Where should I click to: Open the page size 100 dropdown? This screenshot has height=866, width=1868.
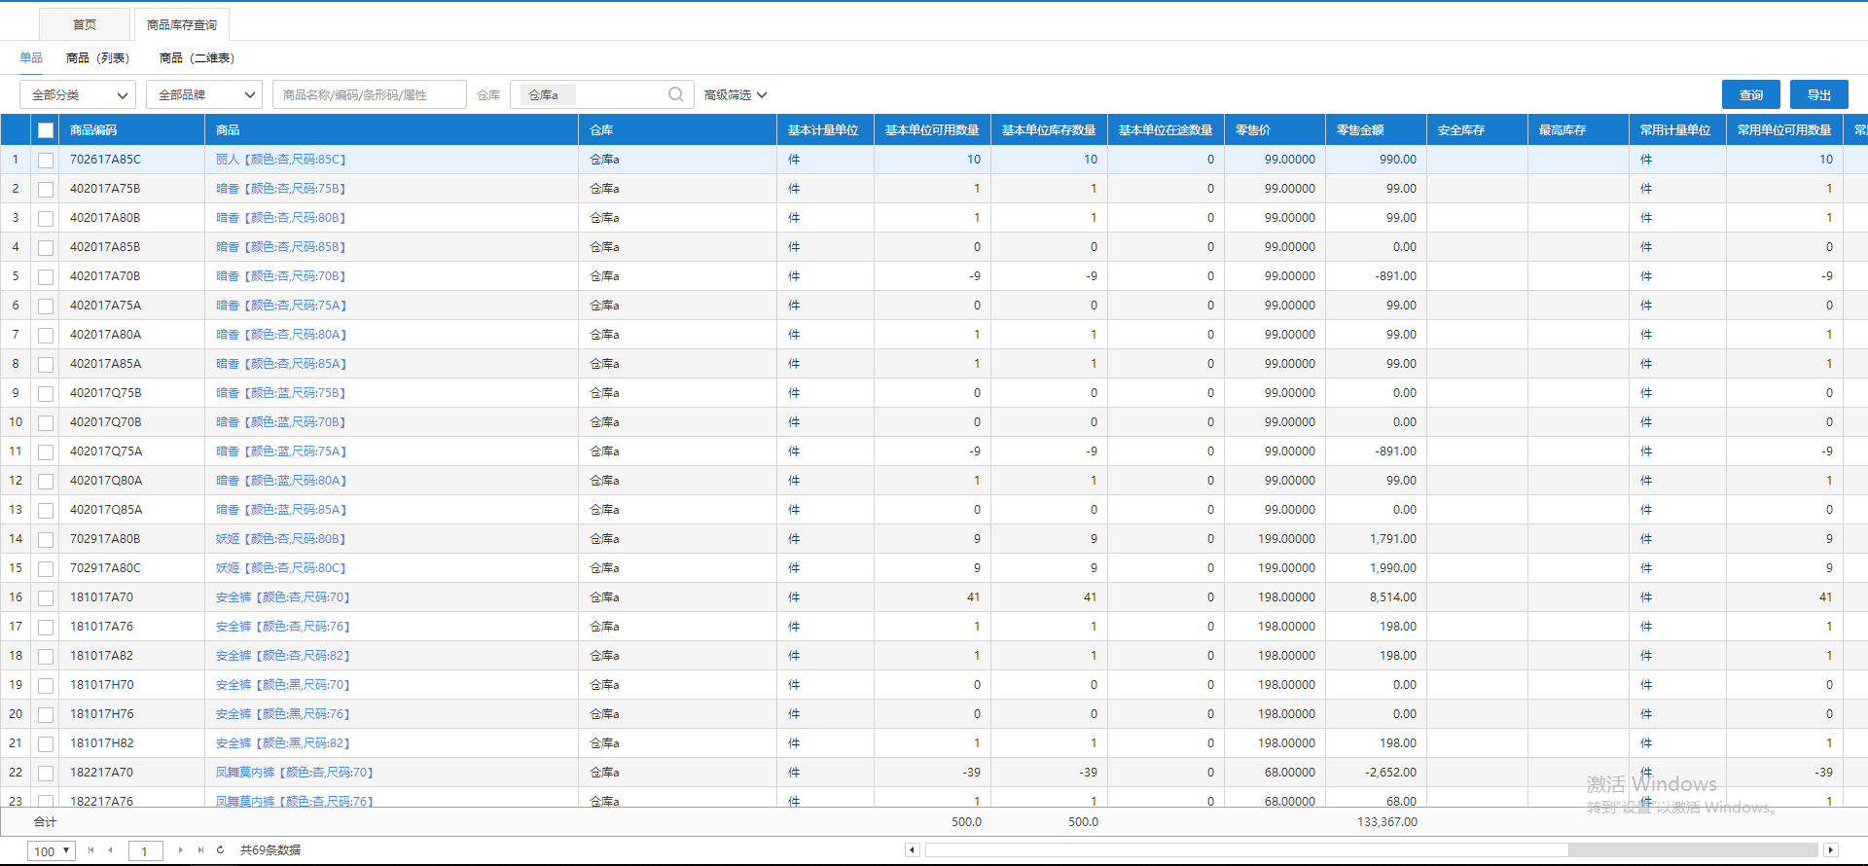[52, 851]
